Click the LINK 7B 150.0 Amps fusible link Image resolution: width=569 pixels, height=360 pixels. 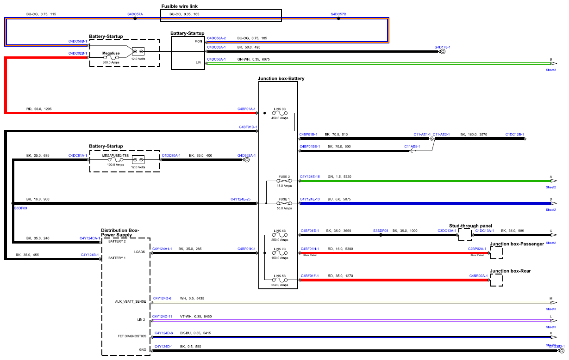click(x=281, y=253)
